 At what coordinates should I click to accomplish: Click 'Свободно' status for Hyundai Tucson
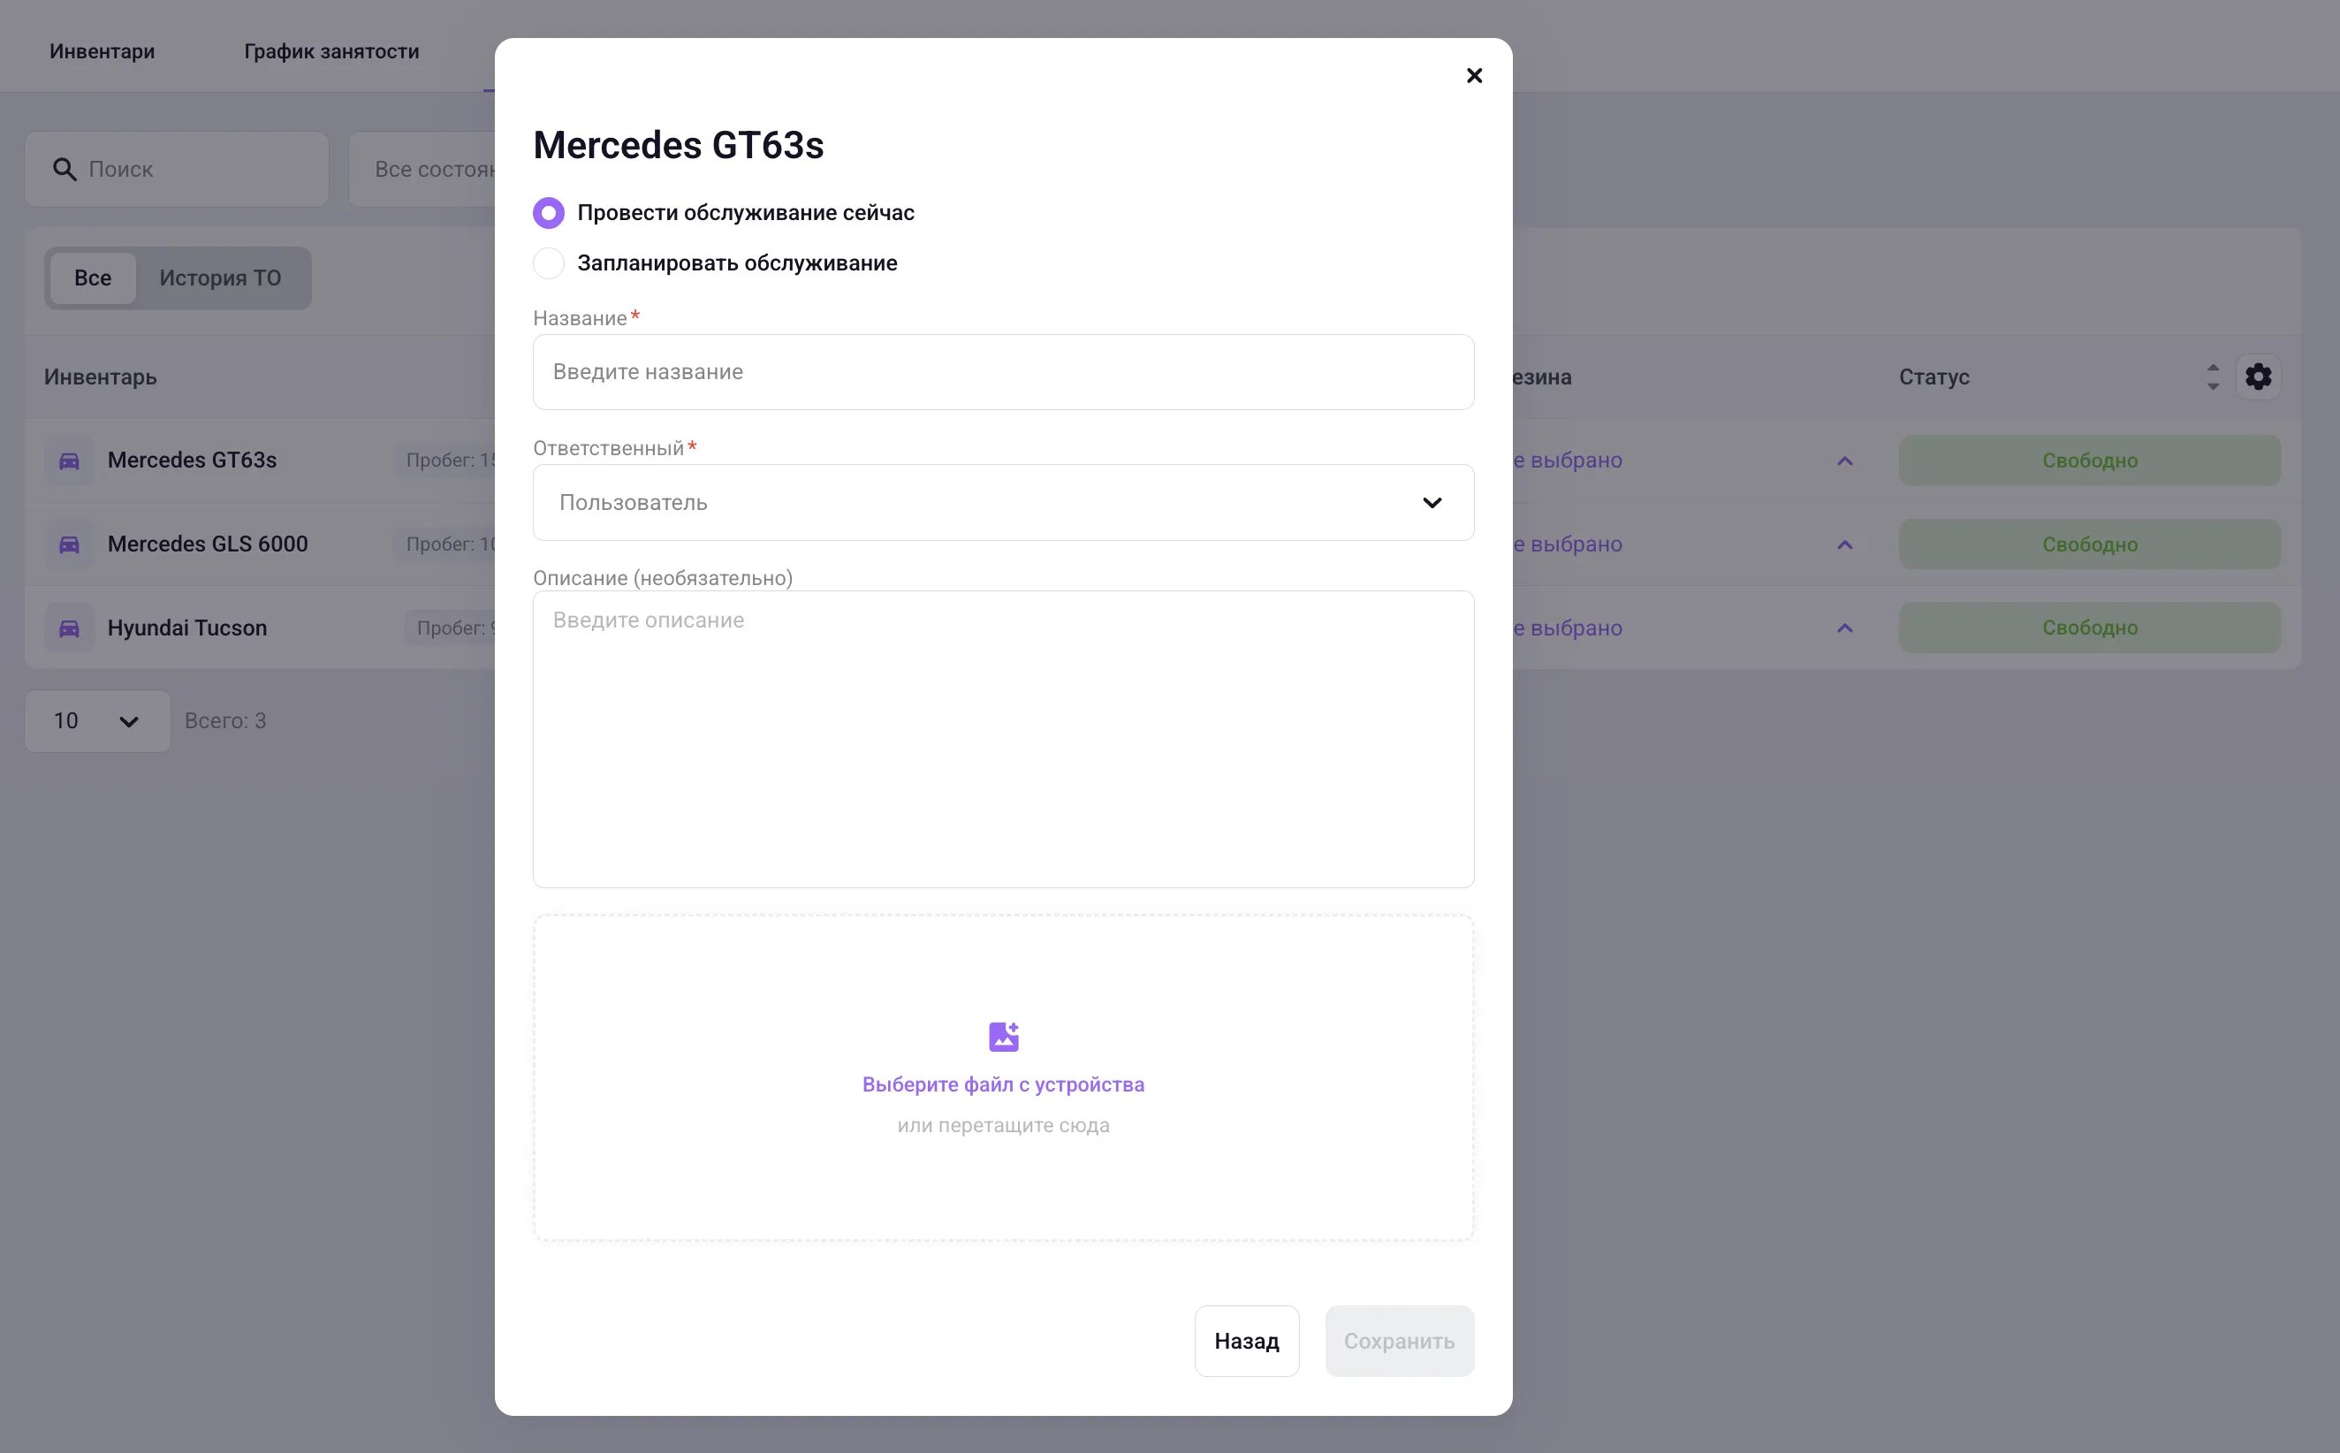pyautogui.click(x=2089, y=628)
